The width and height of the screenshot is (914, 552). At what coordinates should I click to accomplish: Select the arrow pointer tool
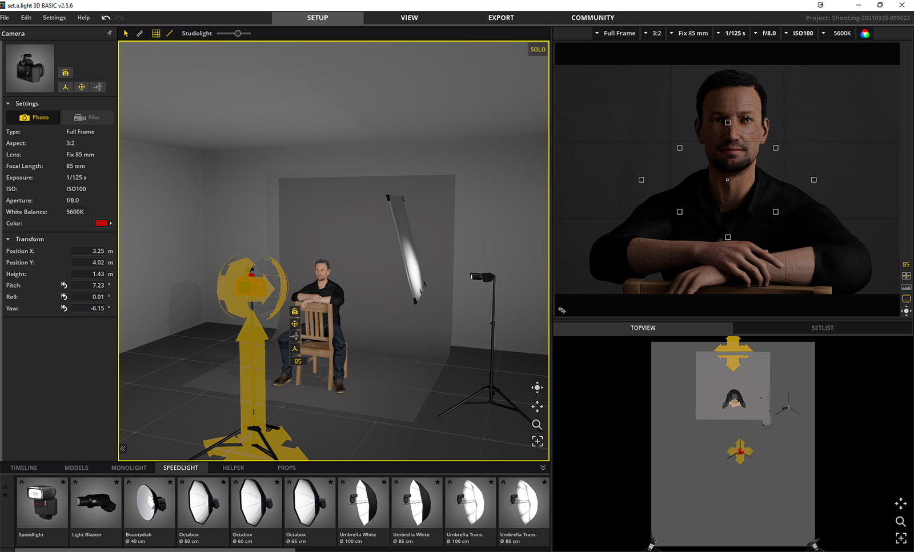pyautogui.click(x=126, y=34)
